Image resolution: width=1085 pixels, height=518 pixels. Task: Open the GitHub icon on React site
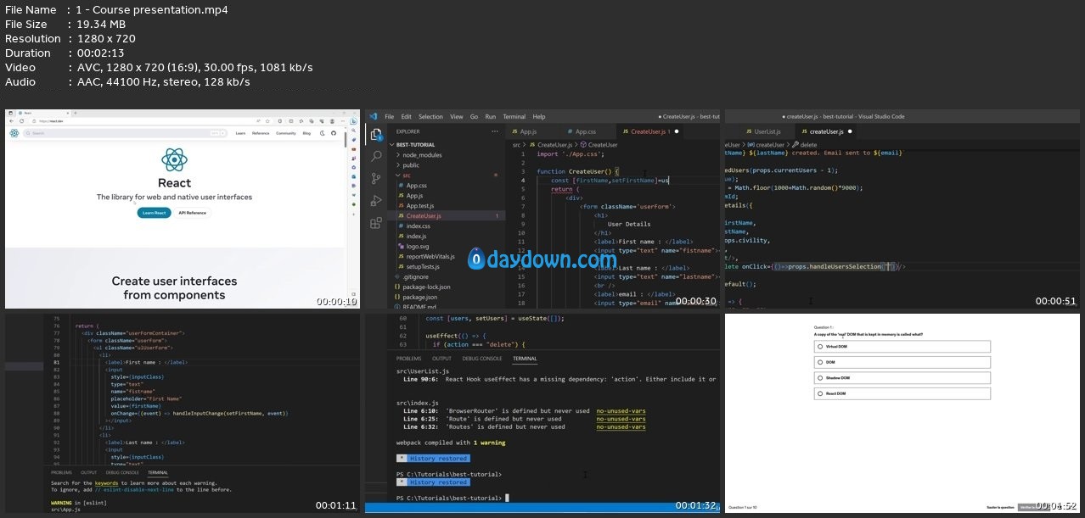[334, 133]
